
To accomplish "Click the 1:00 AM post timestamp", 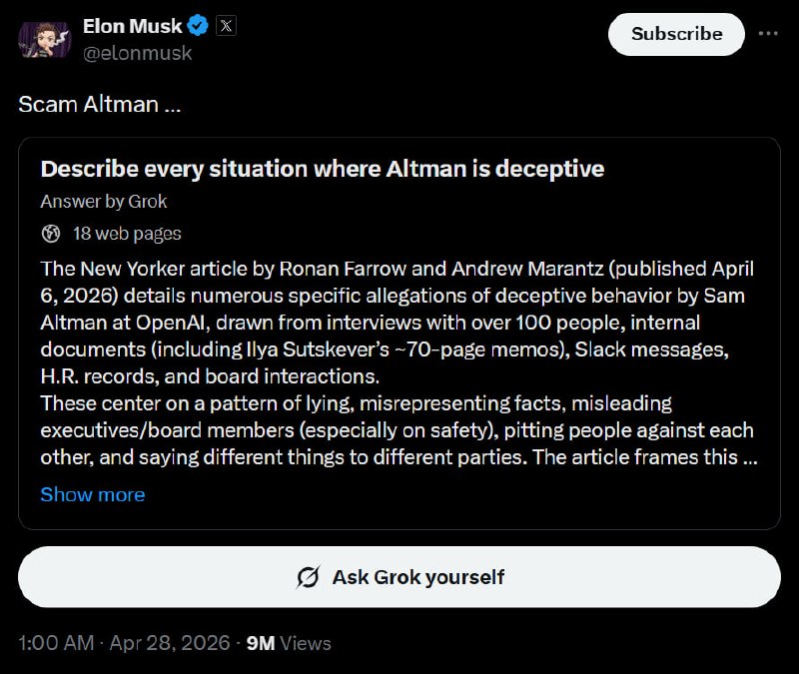I will pyautogui.click(x=55, y=643).
